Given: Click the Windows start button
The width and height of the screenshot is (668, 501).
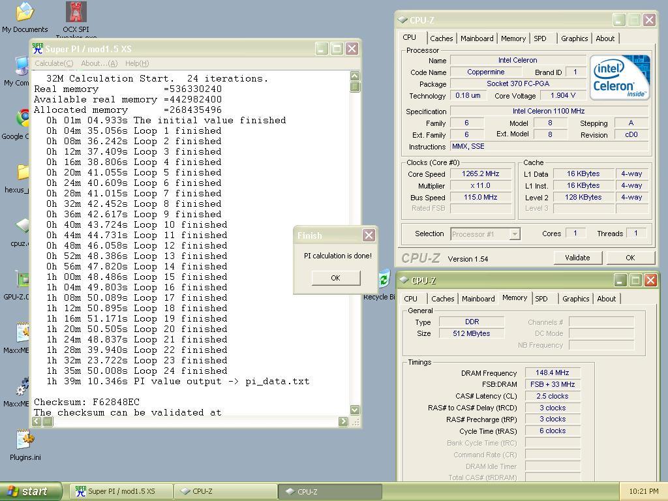Looking at the screenshot, I should pyautogui.click(x=31, y=491).
